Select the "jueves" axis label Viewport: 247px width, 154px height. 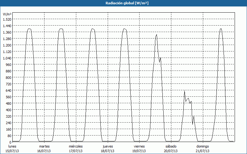click(107, 146)
